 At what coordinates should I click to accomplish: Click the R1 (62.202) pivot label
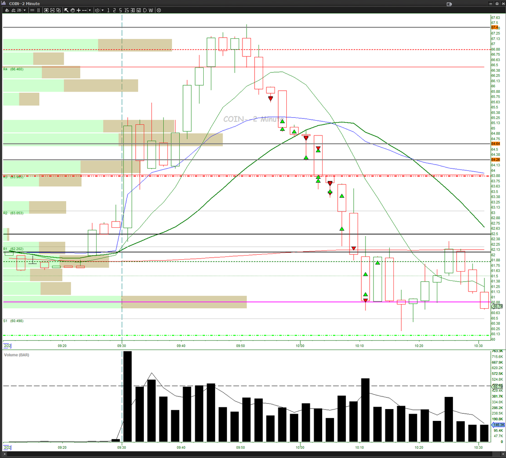pos(13,249)
